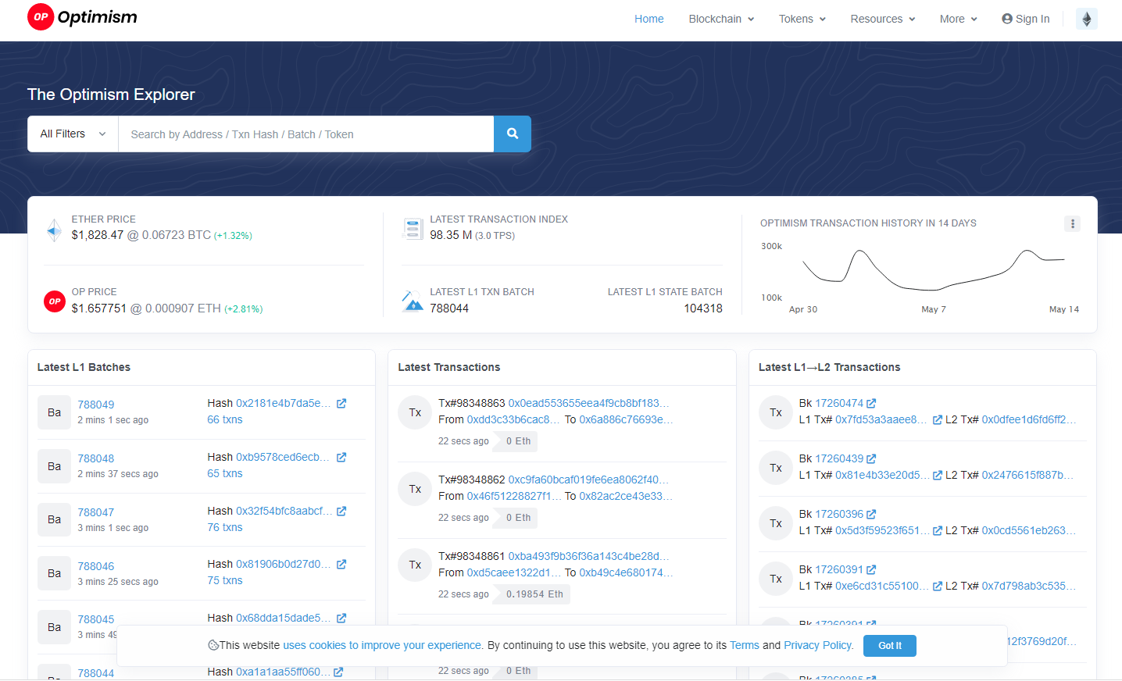Open the More menu
Viewport: 1122px width, 681px height.
958,18
